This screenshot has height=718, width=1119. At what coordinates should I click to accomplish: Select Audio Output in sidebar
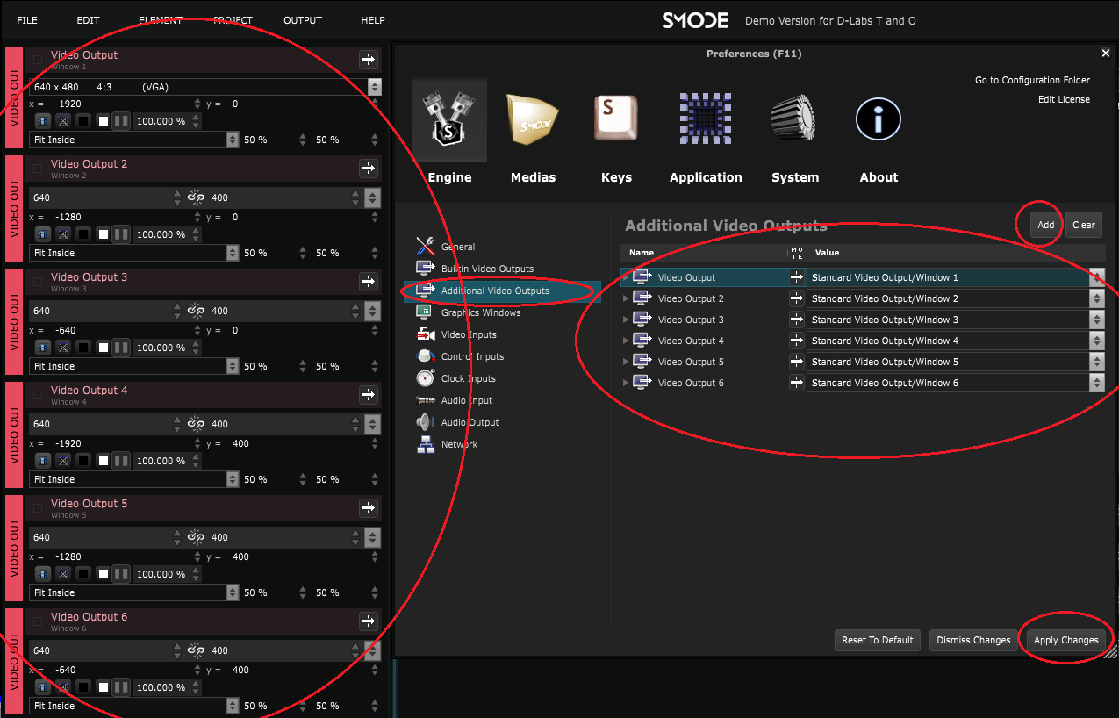coord(457,422)
